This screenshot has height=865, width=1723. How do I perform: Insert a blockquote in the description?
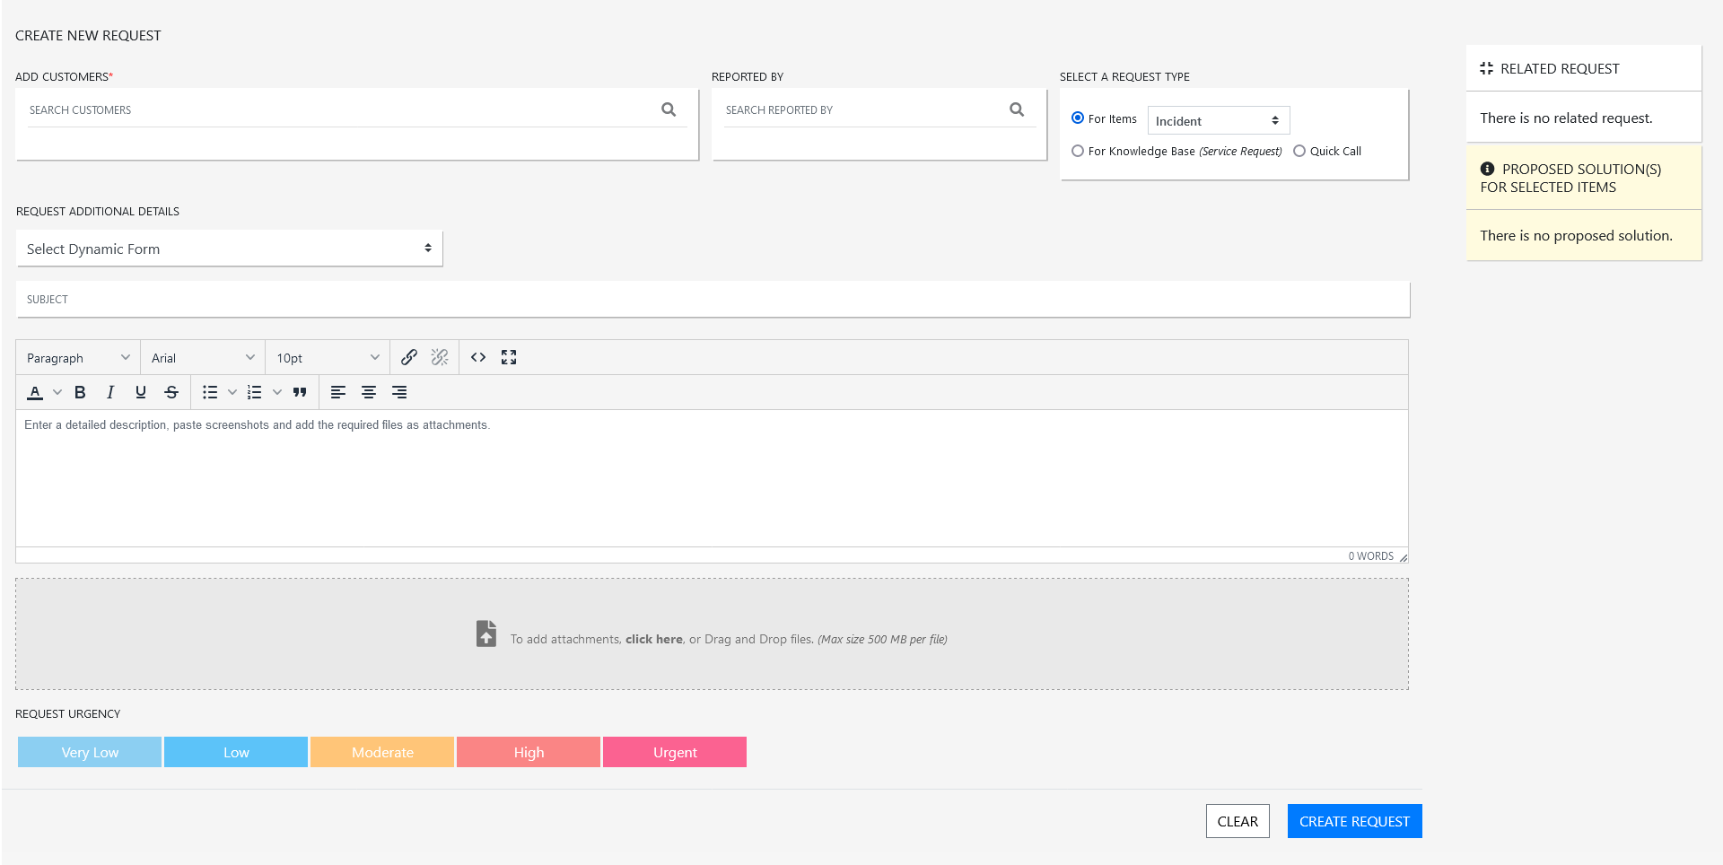(300, 392)
